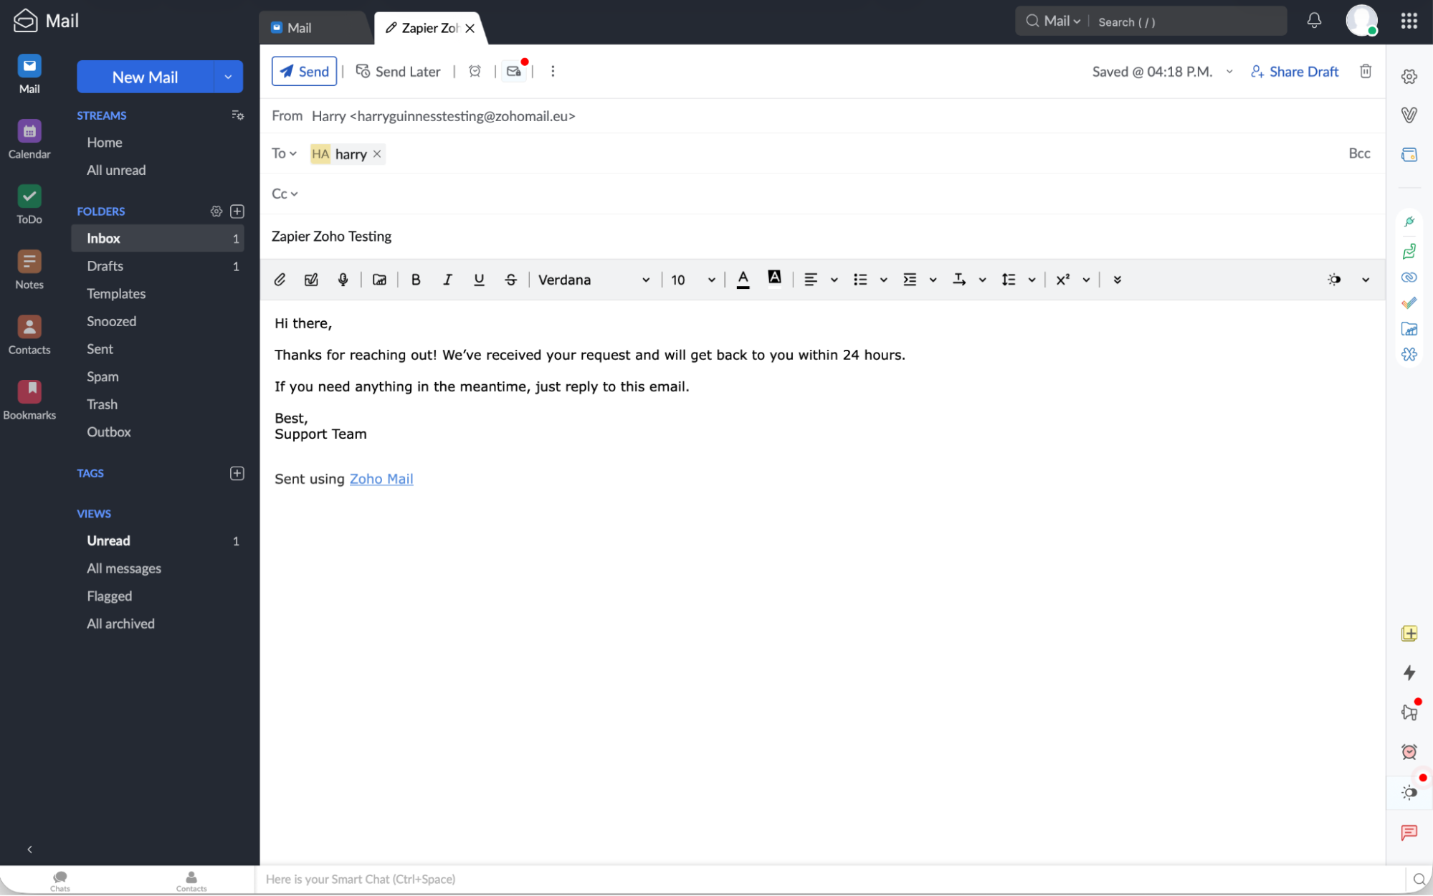The image size is (1433, 896).
Task: Open the Zoho Mail link in signature
Action: tap(381, 479)
